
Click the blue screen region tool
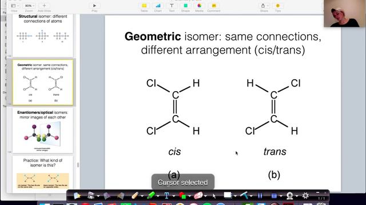pyautogui.click(x=274, y=196)
